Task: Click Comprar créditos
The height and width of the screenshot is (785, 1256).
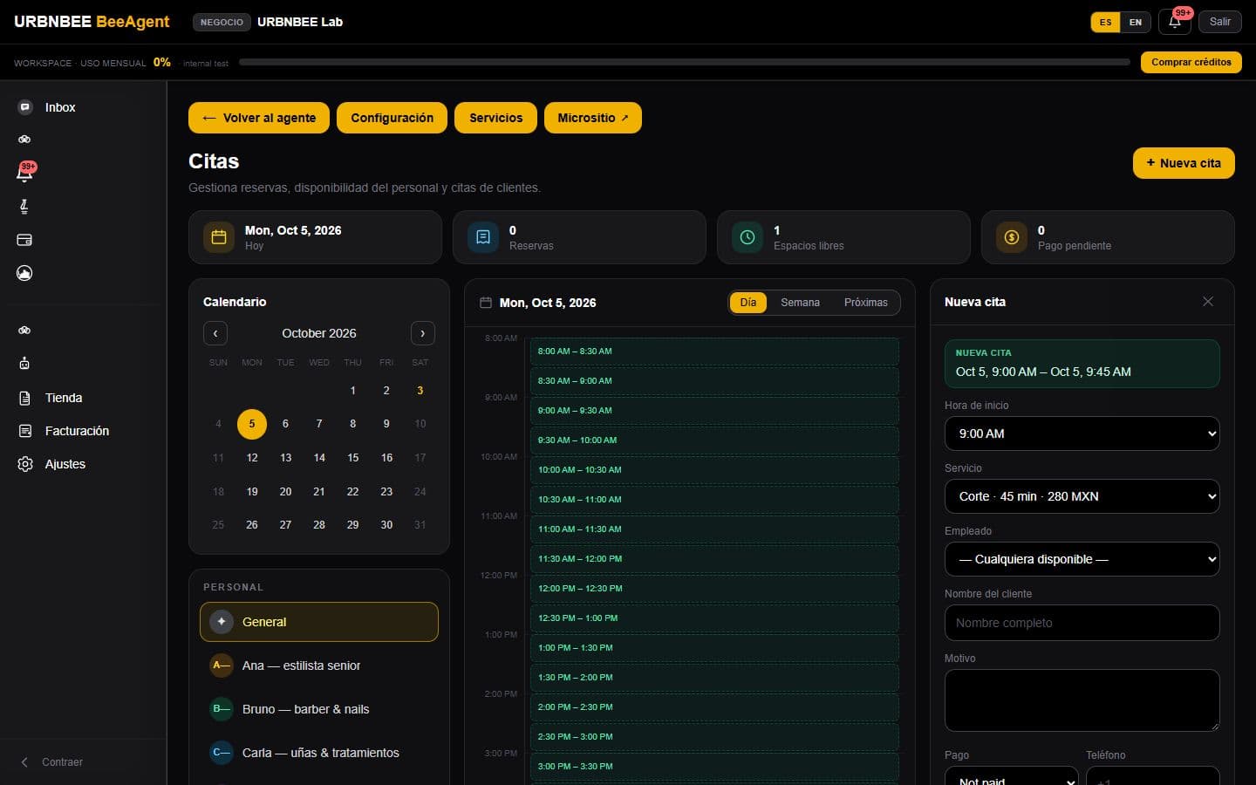Action: [x=1191, y=62]
